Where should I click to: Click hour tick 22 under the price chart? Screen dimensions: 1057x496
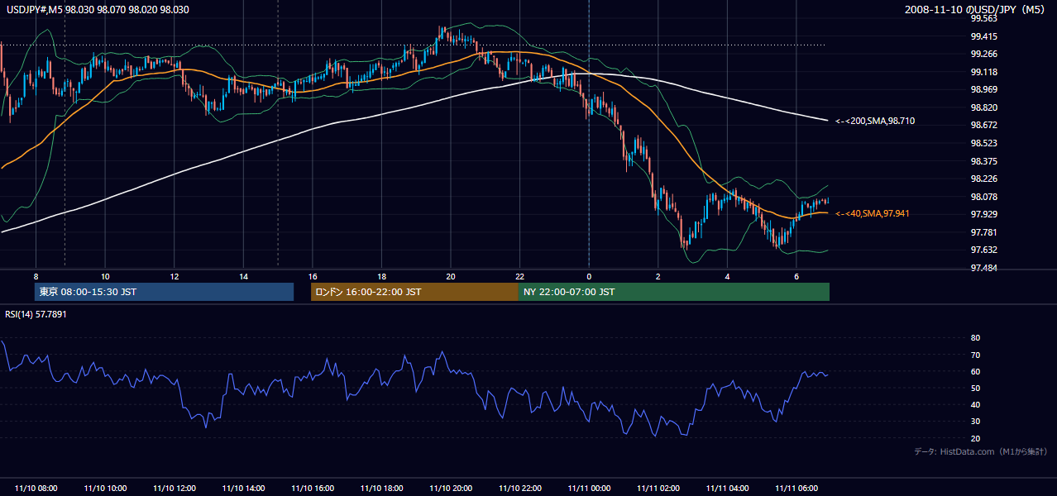point(519,276)
